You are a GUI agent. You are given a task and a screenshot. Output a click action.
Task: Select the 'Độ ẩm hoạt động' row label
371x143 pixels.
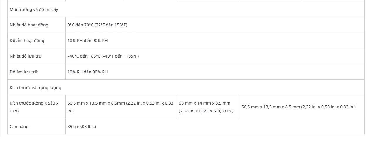(x=27, y=41)
